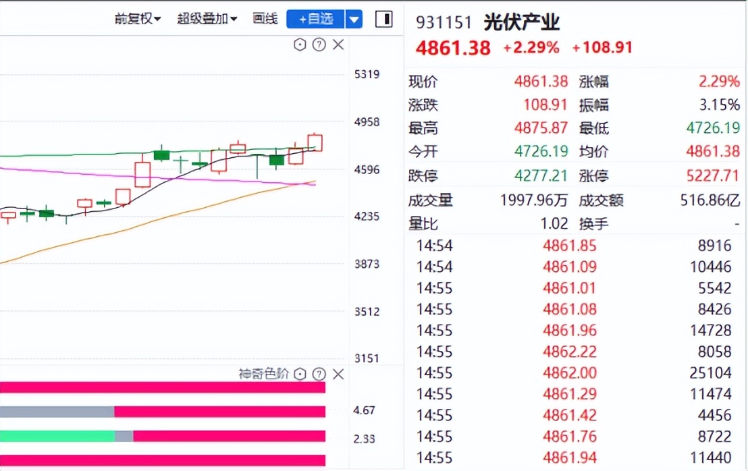Click the 均价 value 4861.38

click(713, 152)
